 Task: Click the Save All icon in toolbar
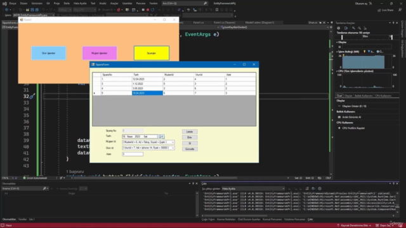pyautogui.click(x=37, y=10)
